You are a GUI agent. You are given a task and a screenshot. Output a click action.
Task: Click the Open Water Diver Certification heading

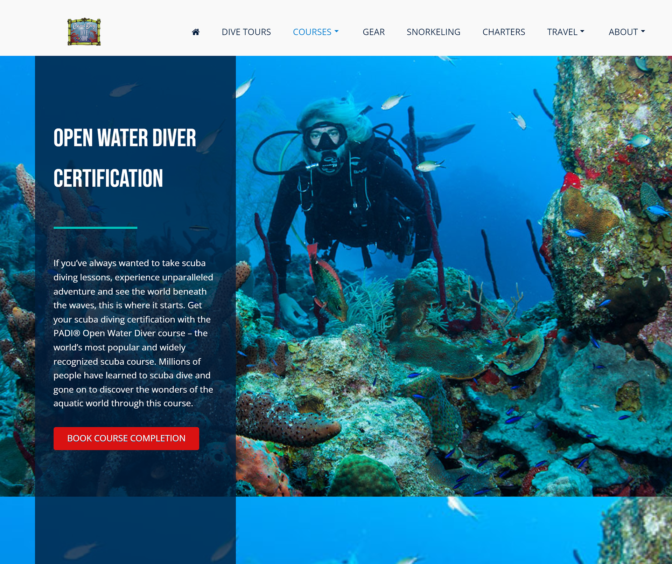coord(125,158)
